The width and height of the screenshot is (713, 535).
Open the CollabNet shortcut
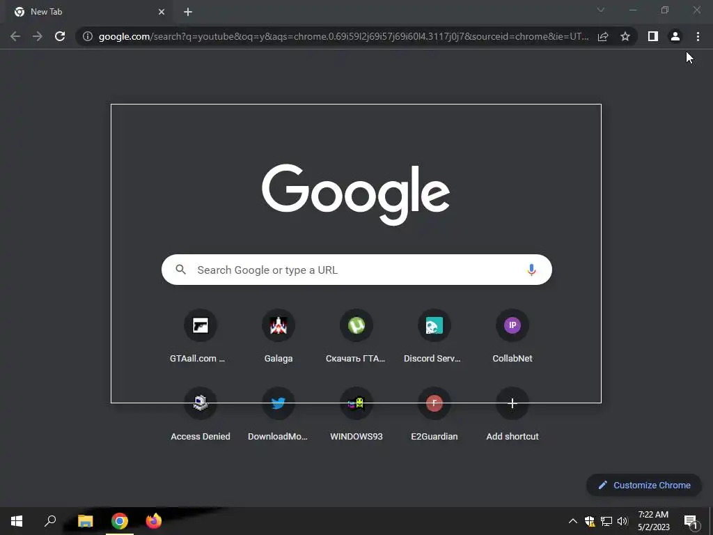(512, 336)
